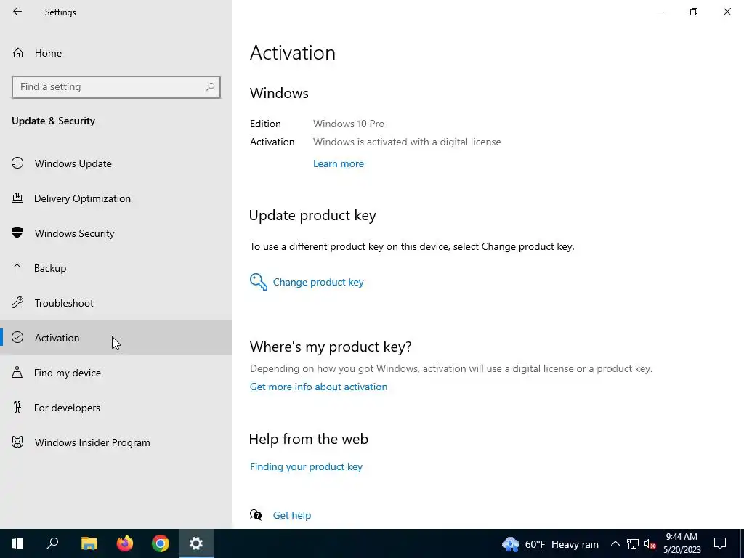Open File Explorer from the taskbar
The height and width of the screenshot is (558, 744).
coord(89,543)
